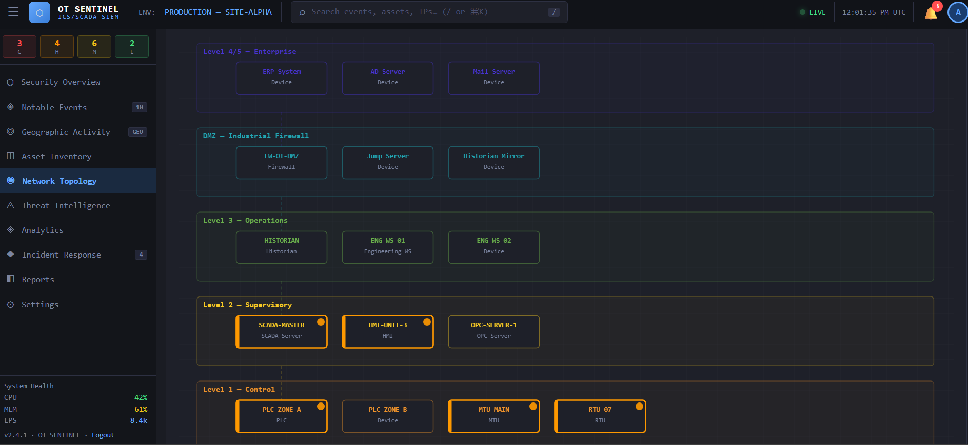This screenshot has height=445, width=968.
Task: Open Notable Events menu item
Action: (x=78, y=107)
